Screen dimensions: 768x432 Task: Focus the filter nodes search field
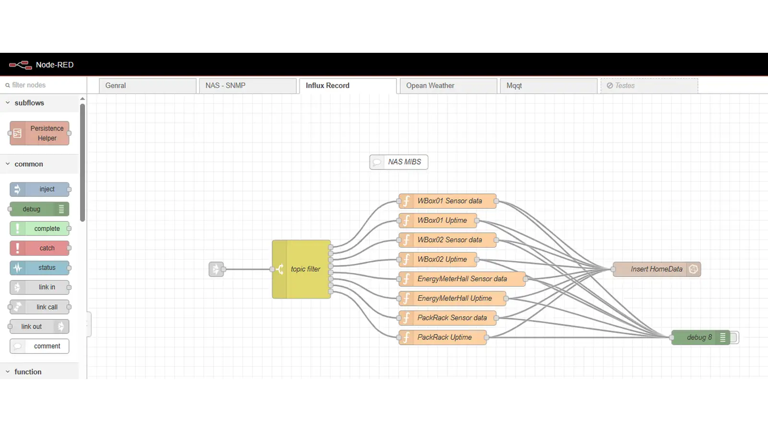[x=43, y=85]
